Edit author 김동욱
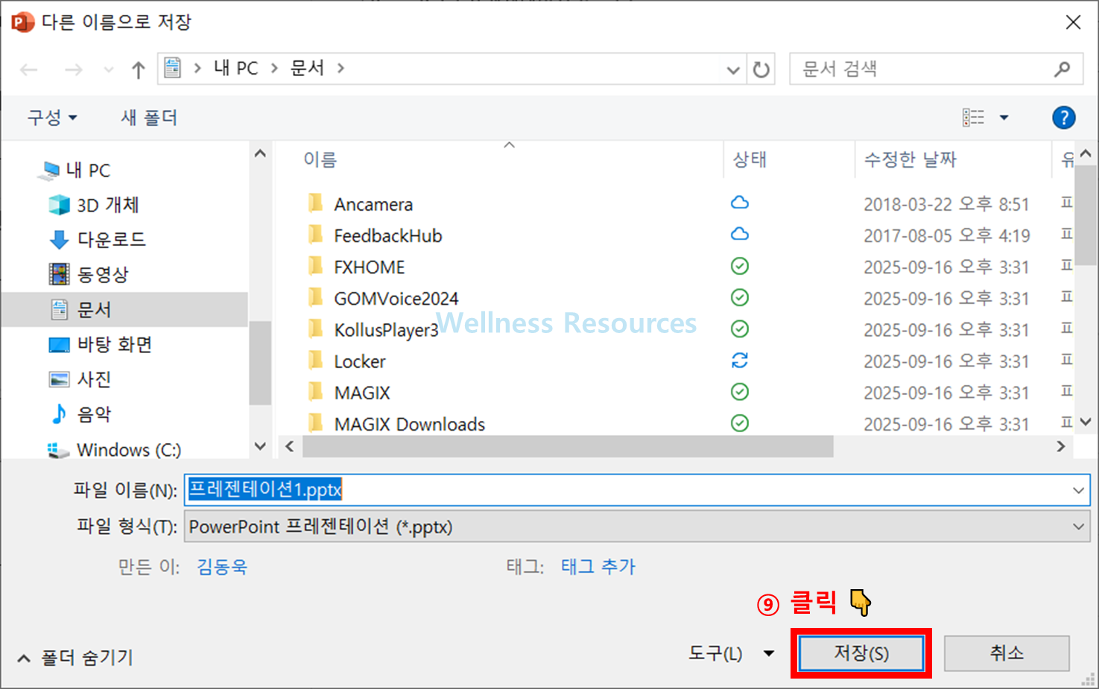This screenshot has width=1099, height=689. click(x=222, y=567)
